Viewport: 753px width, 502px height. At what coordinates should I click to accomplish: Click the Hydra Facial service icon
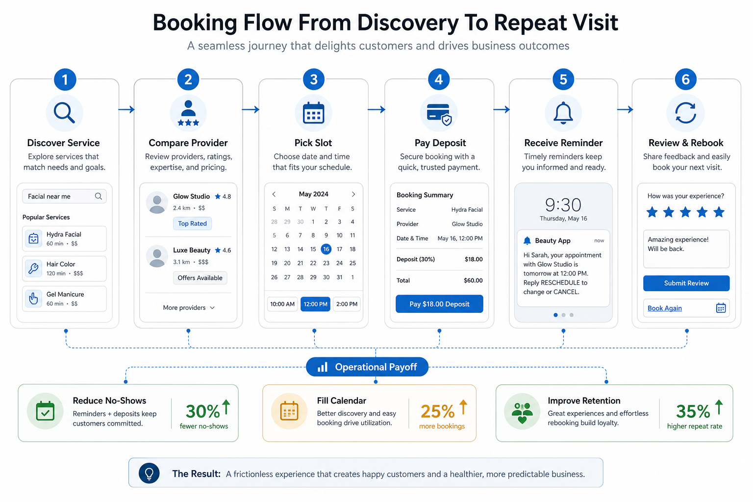[x=33, y=239]
